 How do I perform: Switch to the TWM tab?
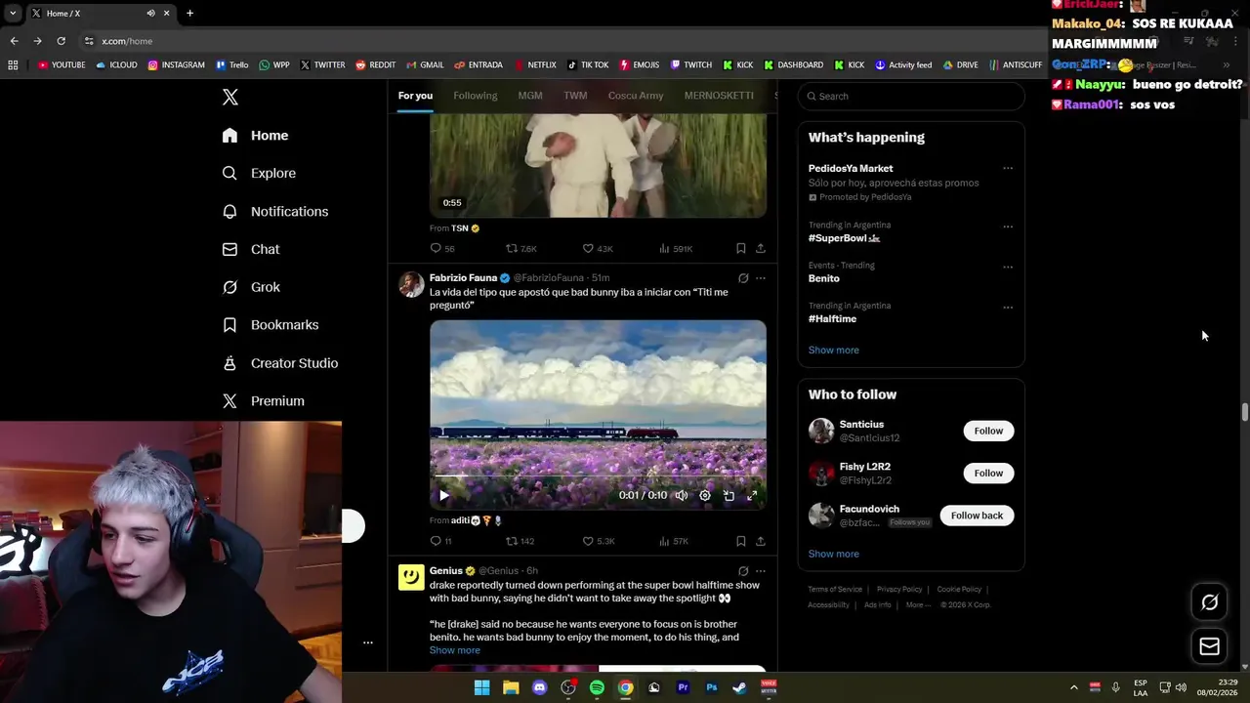(x=575, y=96)
